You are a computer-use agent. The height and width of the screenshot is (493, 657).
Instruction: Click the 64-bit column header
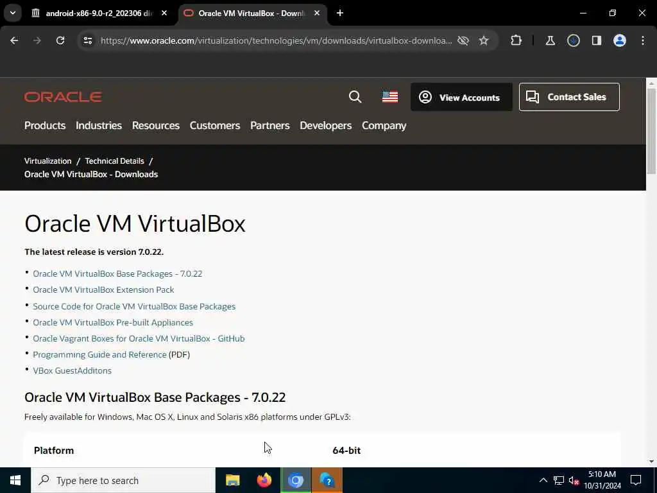pyautogui.click(x=346, y=451)
